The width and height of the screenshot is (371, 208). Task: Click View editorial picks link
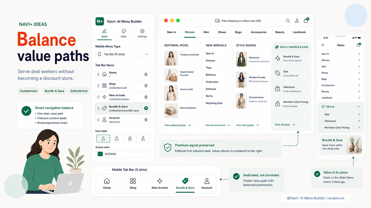177,125
